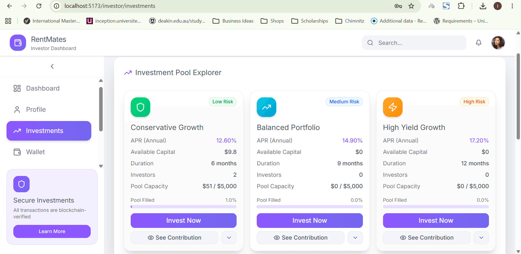Collapse the sidebar with the left chevron
Image resolution: width=521 pixels, height=254 pixels.
(x=52, y=66)
